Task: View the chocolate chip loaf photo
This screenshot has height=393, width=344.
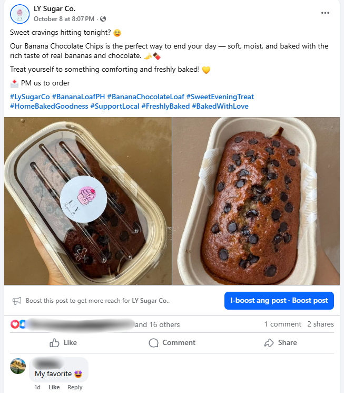Action: pos(256,201)
